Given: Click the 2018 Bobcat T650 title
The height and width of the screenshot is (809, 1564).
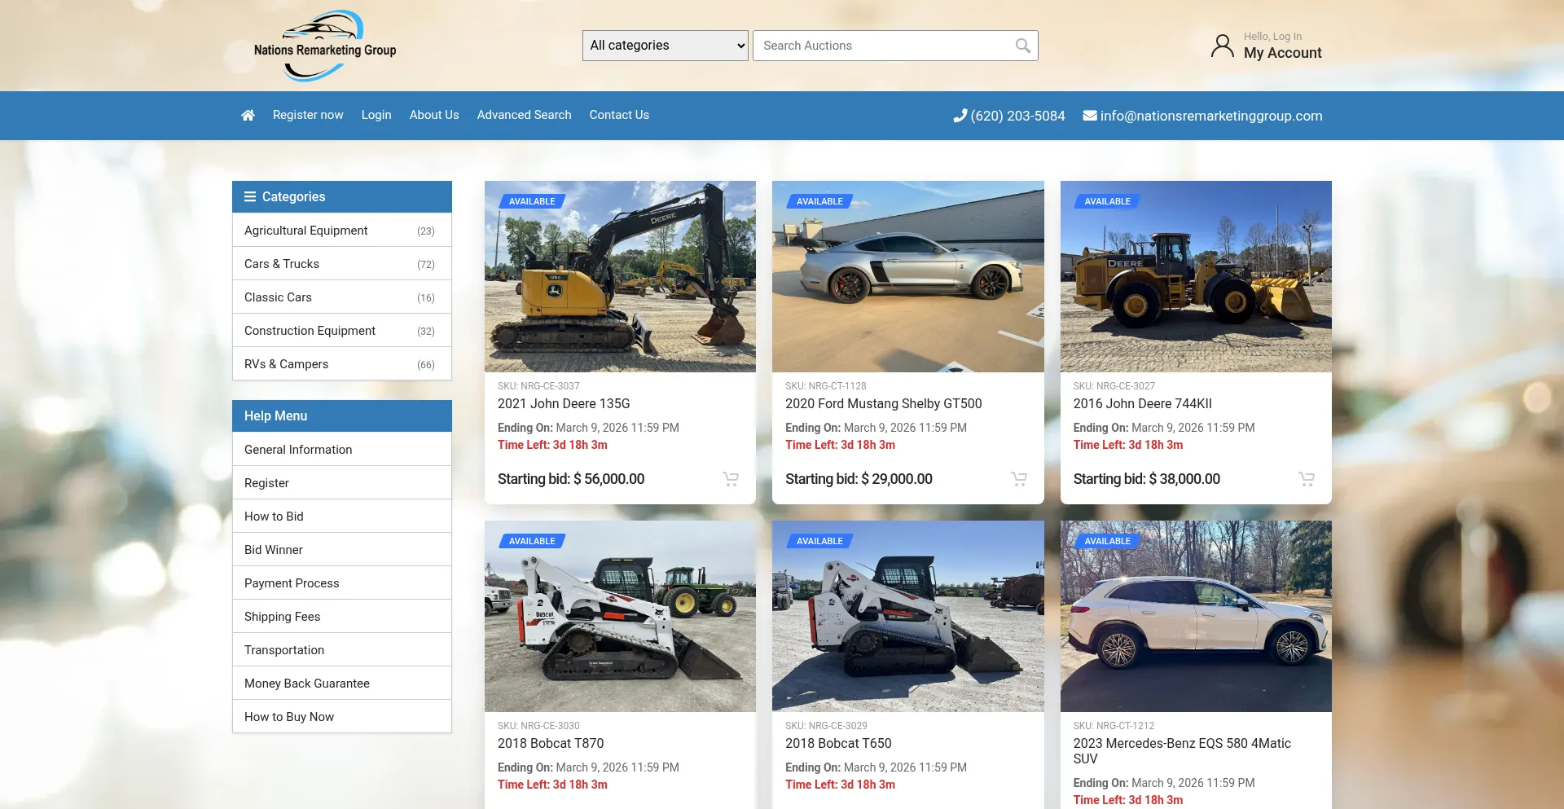Looking at the screenshot, I should [838, 744].
